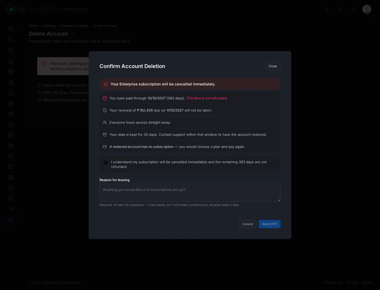Go to Settings breadcrumb

(49, 26)
